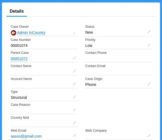
Task: Open Admin InCountry owner profile link
Action: click(x=31, y=33)
